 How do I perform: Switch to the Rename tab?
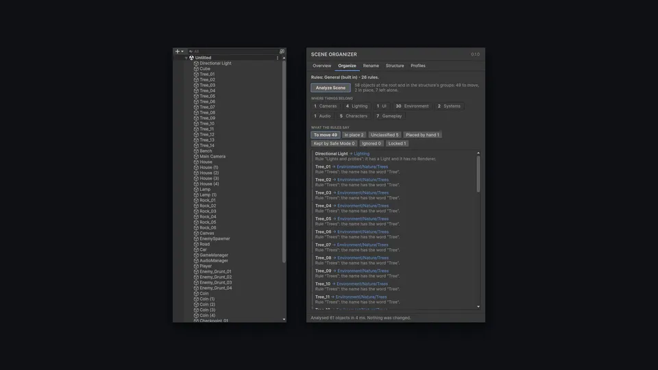point(371,66)
